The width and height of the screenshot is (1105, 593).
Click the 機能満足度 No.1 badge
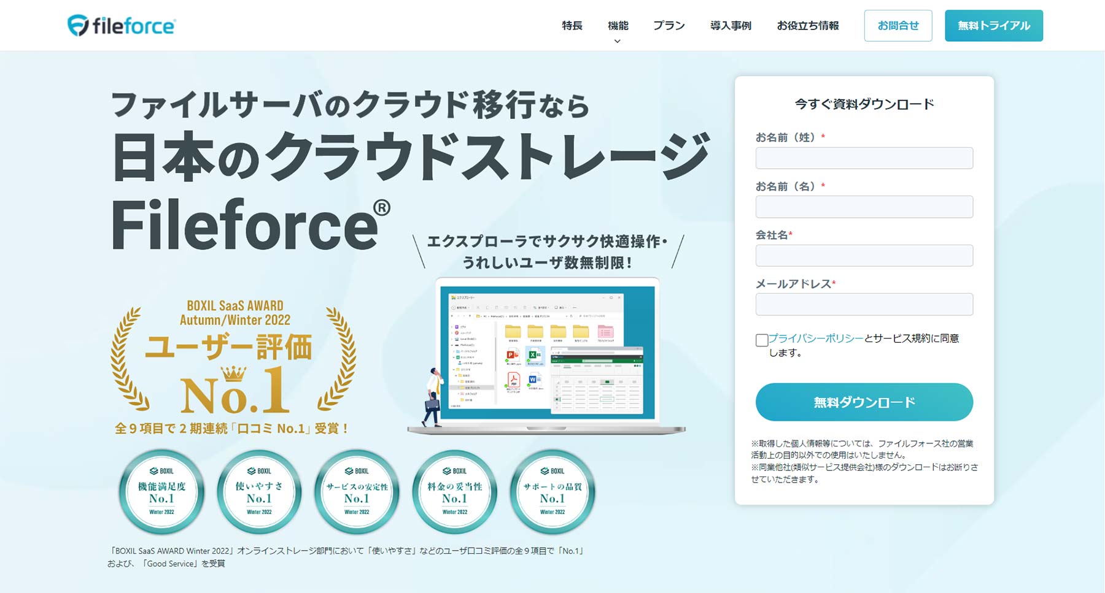(161, 492)
